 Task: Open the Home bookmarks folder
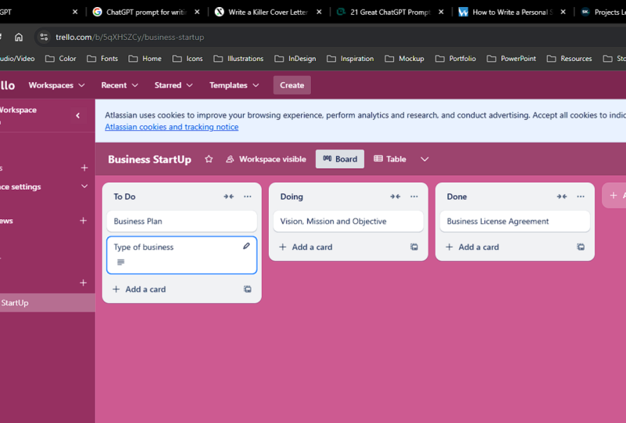click(x=145, y=59)
